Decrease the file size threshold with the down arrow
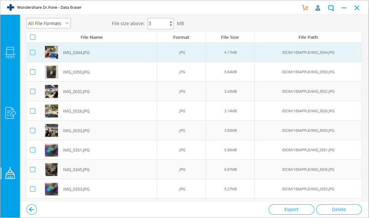The height and width of the screenshot is (218, 369). (171, 25)
